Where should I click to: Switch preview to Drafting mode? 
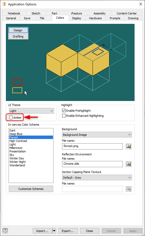[18, 36]
